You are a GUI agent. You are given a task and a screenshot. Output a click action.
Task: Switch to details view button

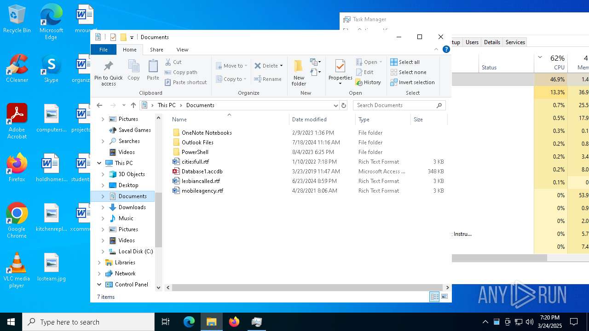434,297
